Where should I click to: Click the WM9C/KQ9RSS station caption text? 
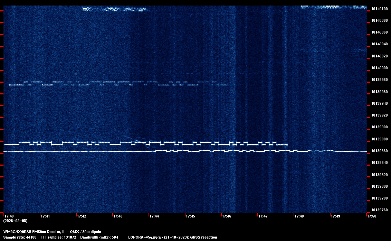click(52, 232)
